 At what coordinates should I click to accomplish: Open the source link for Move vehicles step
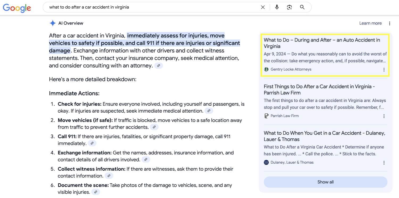tap(154, 127)
